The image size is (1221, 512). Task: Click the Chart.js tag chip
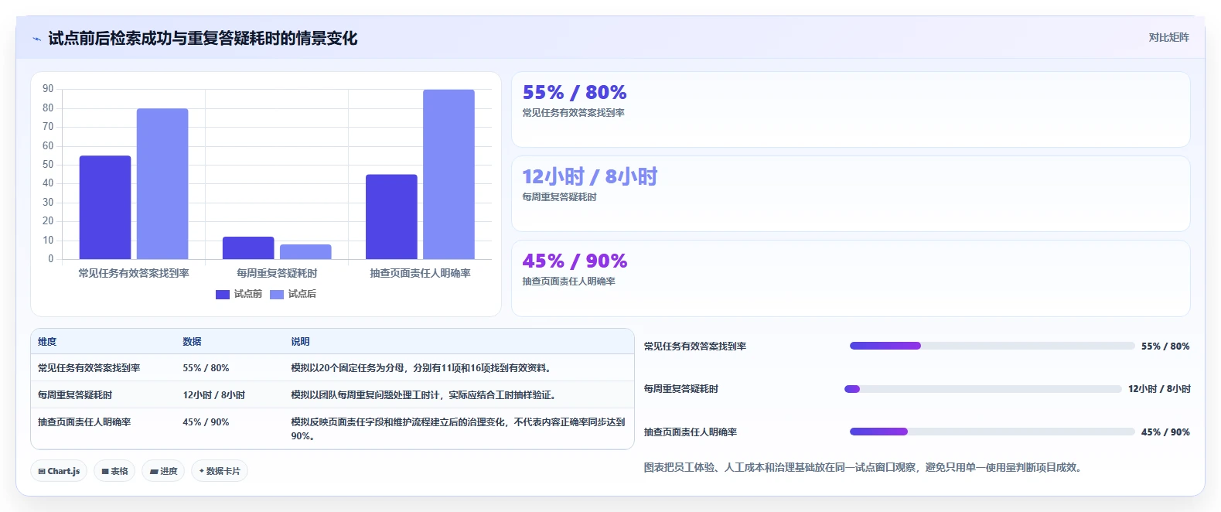pos(59,471)
